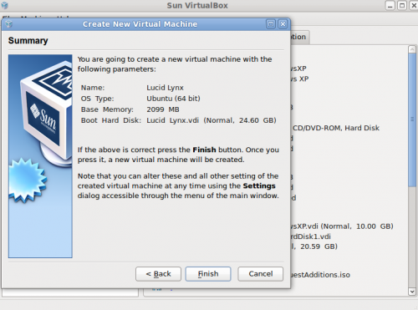
Task: Click the bold 'Finish' word in instructions
Action: (204, 150)
